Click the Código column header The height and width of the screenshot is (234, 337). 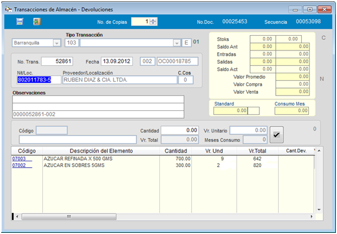pos(27,151)
